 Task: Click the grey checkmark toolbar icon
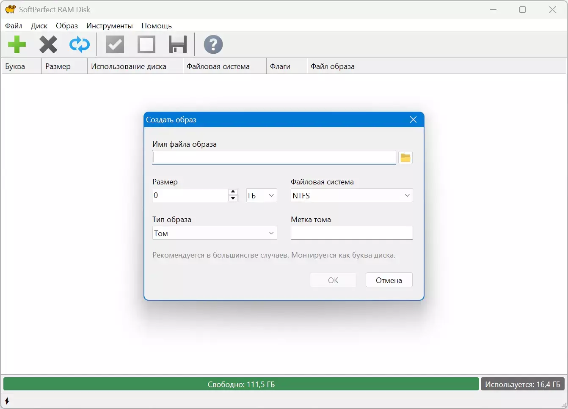[x=115, y=44]
